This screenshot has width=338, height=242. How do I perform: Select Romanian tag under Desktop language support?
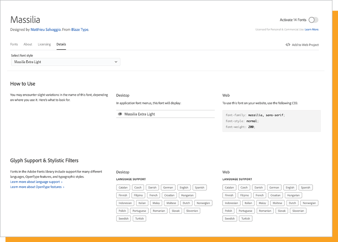(159, 211)
